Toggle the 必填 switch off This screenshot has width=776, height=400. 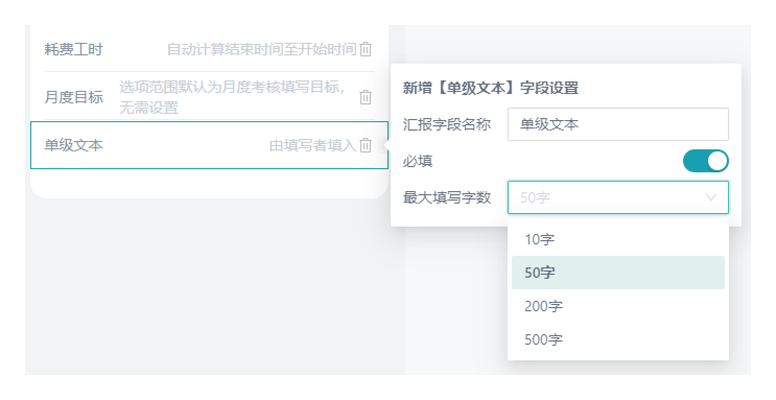[706, 161]
